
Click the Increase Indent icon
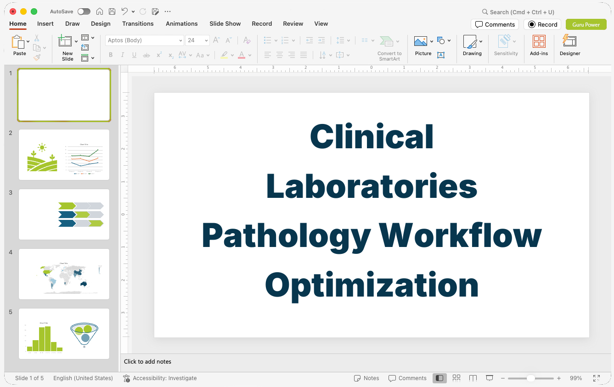321,40
